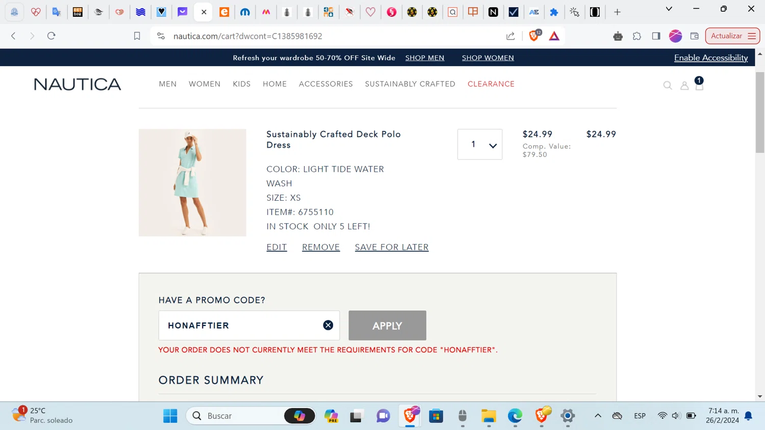The height and width of the screenshot is (430, 765).
Task: Open the browser profile avatar
Action: (675, 36)
